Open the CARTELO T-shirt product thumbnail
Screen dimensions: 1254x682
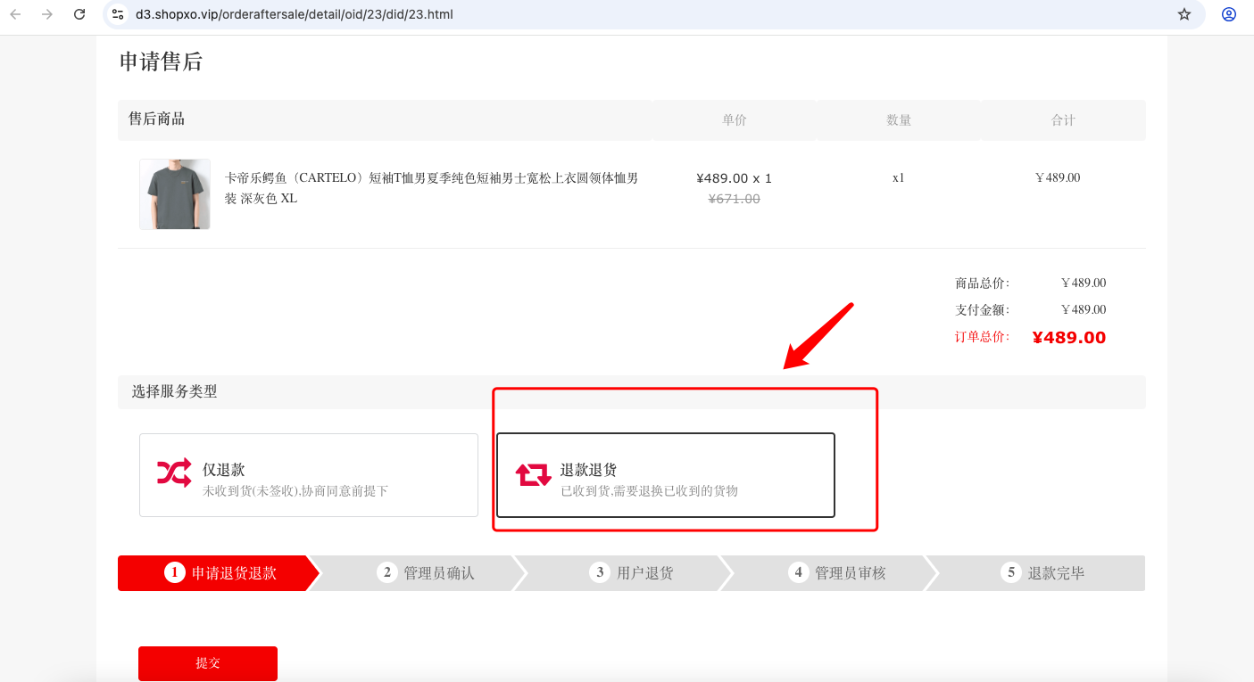pyautogui.click(x=175, y=194)
